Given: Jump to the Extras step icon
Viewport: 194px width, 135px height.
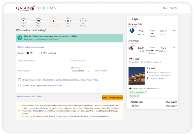Looking at the screenshot, I should tap(68, 21).
